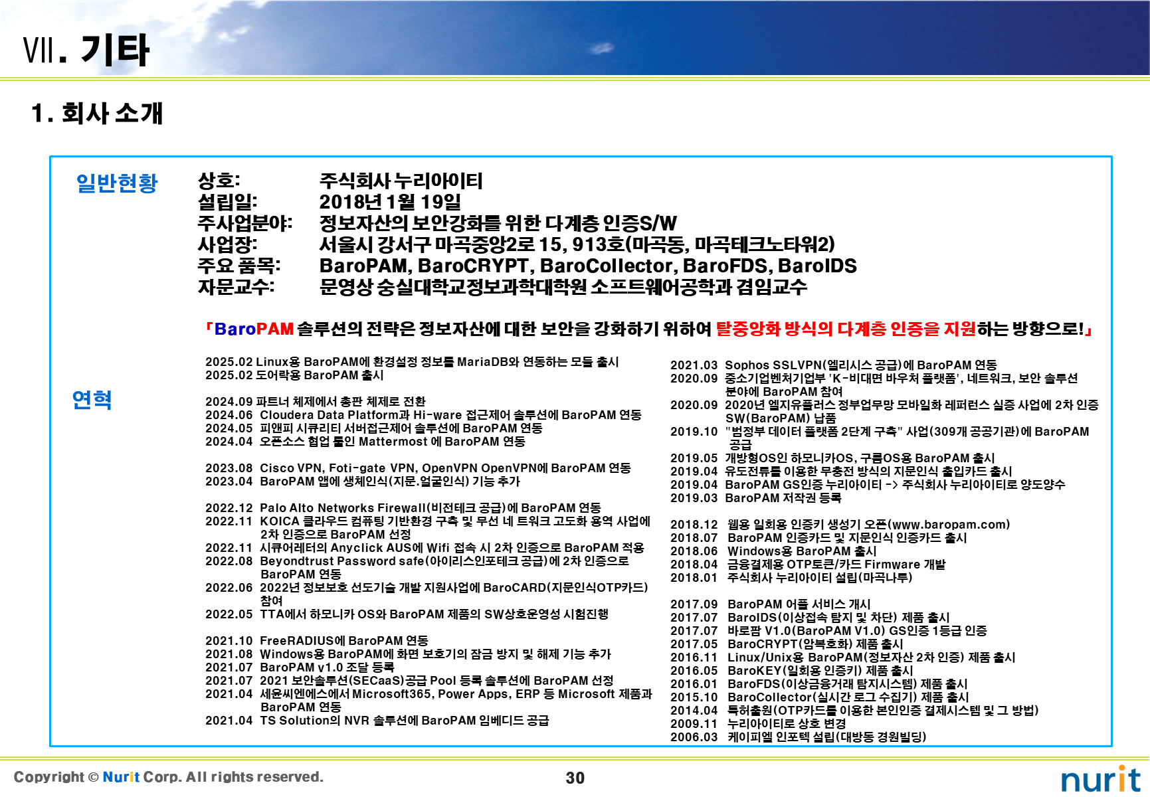The image size is (1150, 797).
Task: Click the '2017.07 바로팜 V1.0' GS인증 entry
Action: point(828,631)
